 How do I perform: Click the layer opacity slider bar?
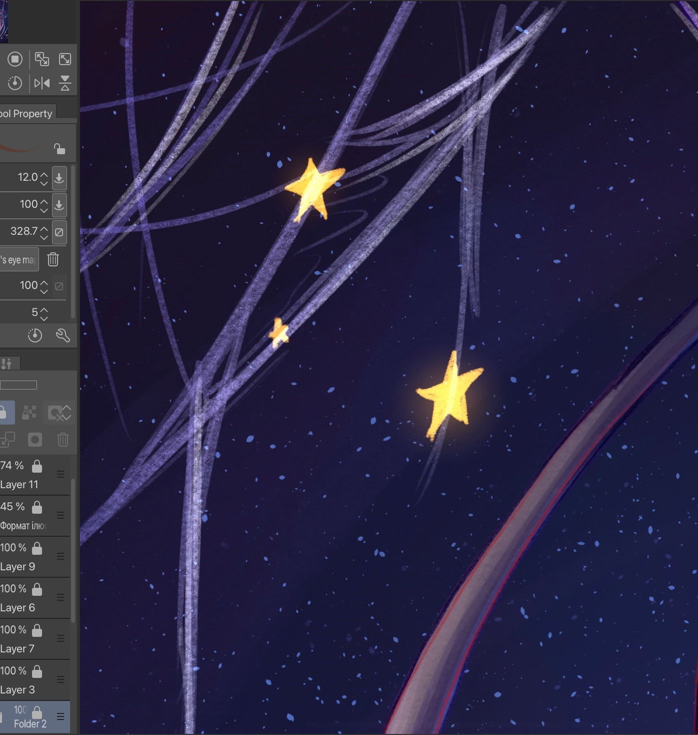point(19,385)
